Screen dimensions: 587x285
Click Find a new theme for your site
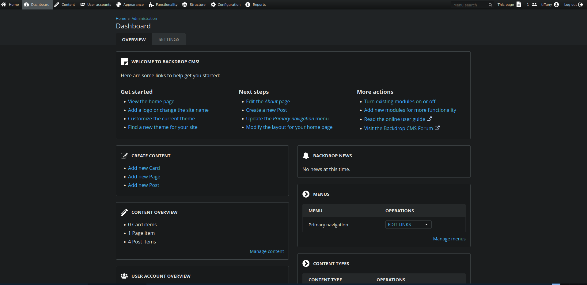coord(163,127)
